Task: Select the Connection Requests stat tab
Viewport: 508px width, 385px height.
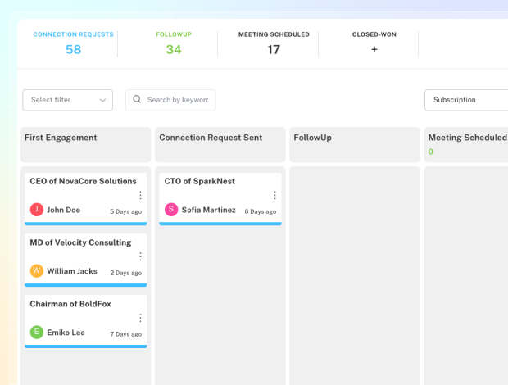Action: point(73,43)
